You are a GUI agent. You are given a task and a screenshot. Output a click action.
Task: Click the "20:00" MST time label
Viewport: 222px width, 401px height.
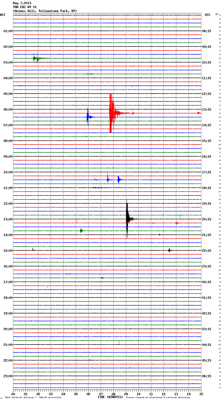click(x=8, y=329)
